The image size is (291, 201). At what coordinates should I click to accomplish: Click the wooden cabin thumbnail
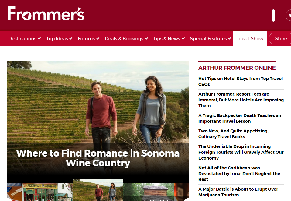(149, 192)
